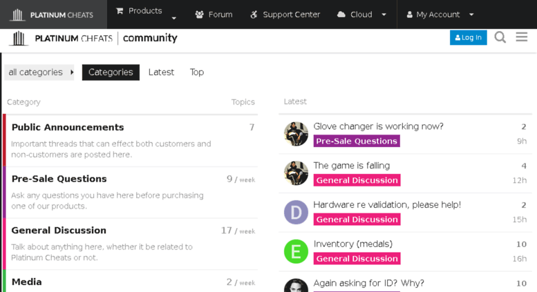The image size is (537, 292).
Task: Switch to the Top tab
Action: point(197,72)
